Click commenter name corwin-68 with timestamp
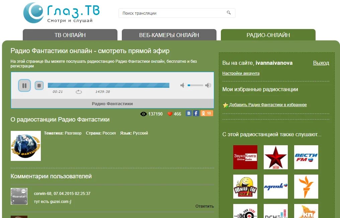Viewport: 340px width, 218px height. pyautogui.click(x=62, y=194)
